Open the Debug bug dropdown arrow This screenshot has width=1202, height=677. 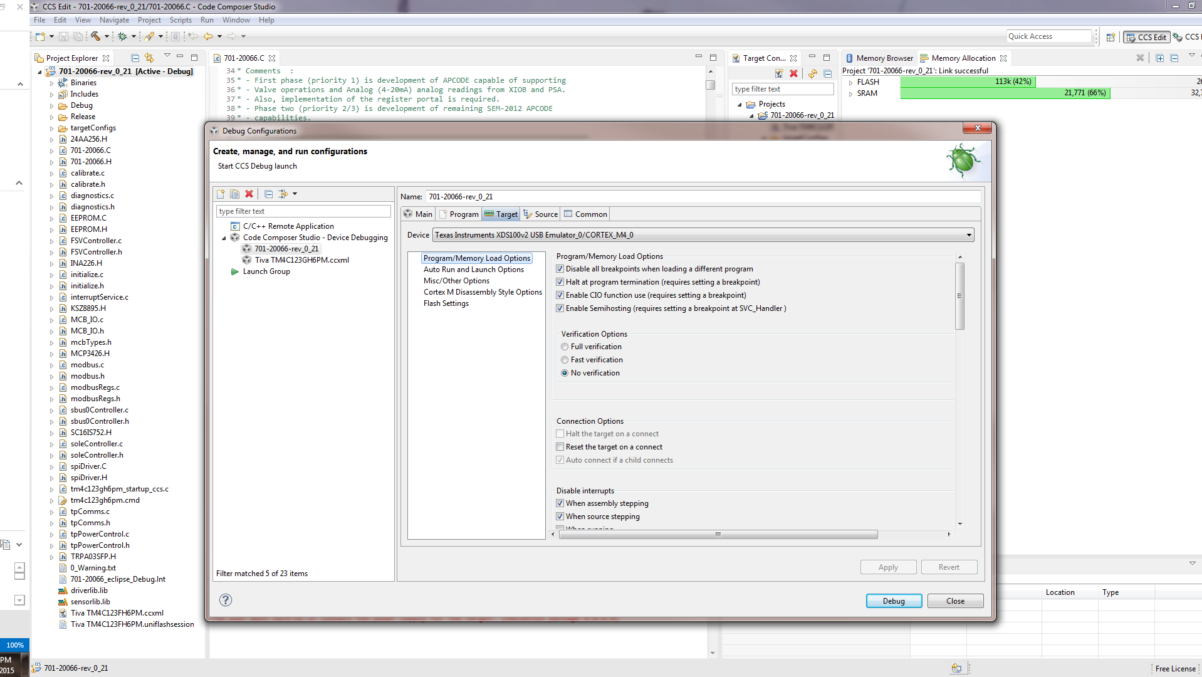pos(133,36)
